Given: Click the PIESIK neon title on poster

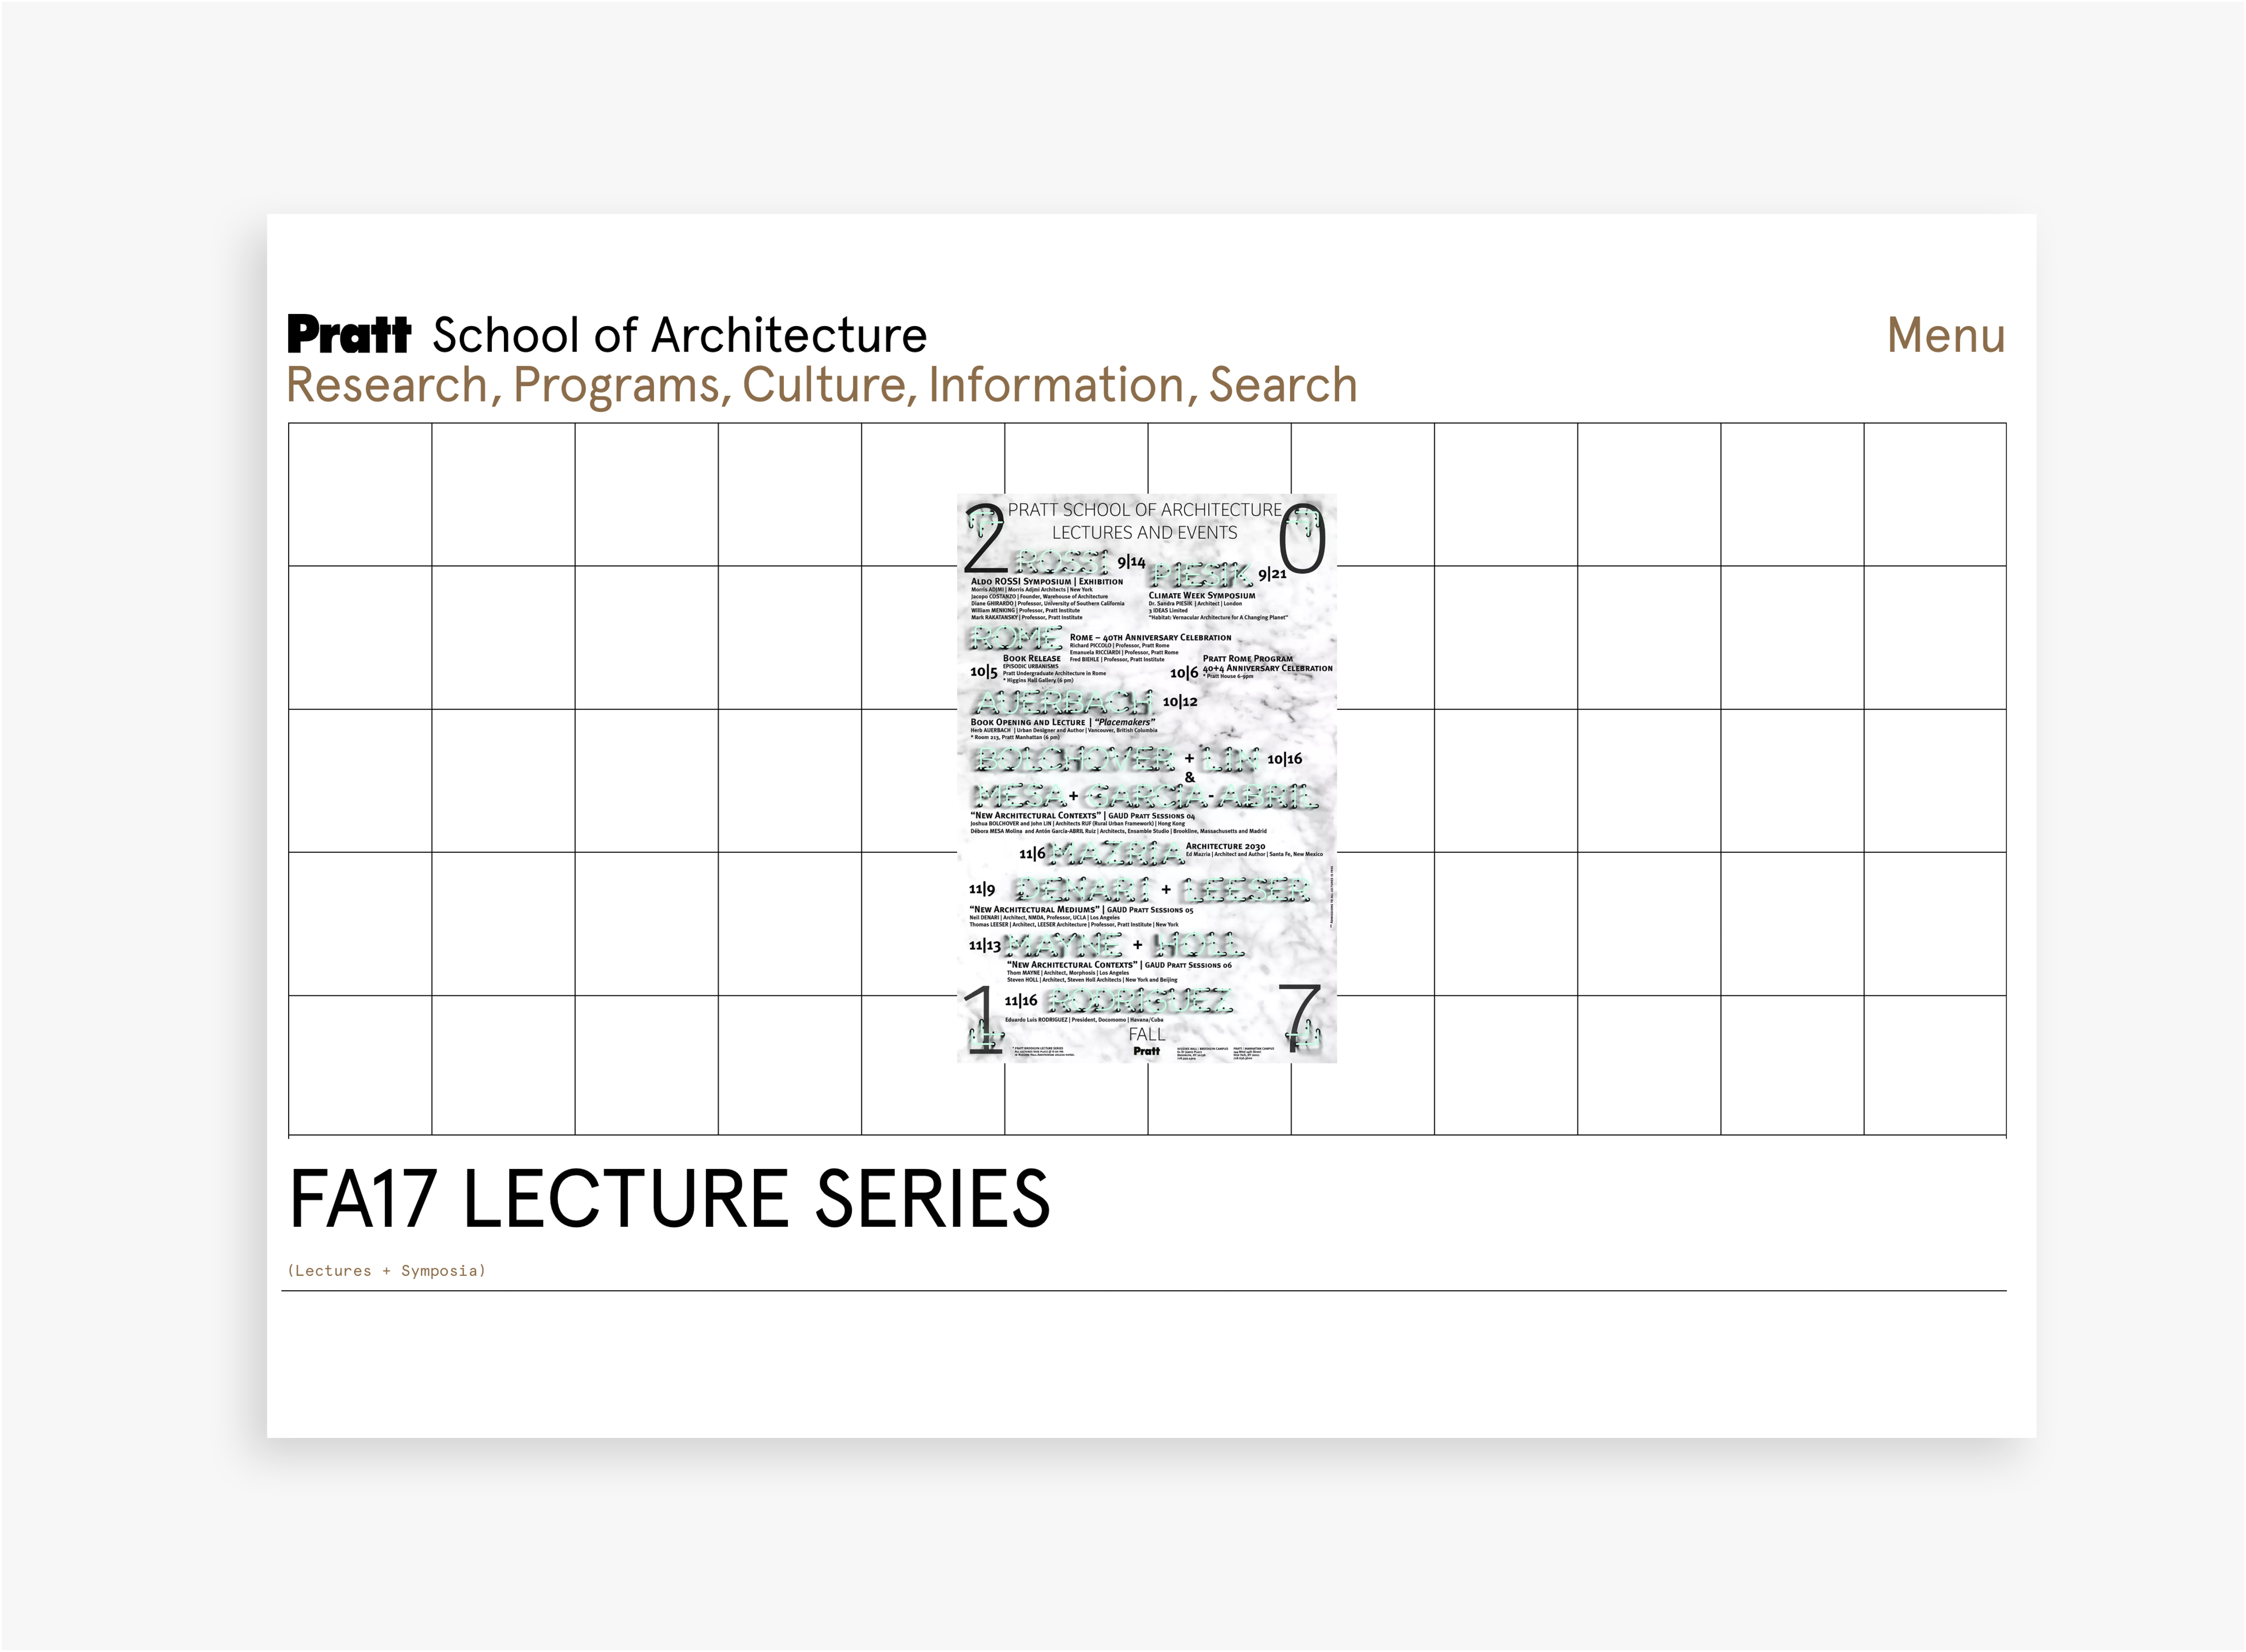Looking at the screenshot, I should coord(1201,575).
